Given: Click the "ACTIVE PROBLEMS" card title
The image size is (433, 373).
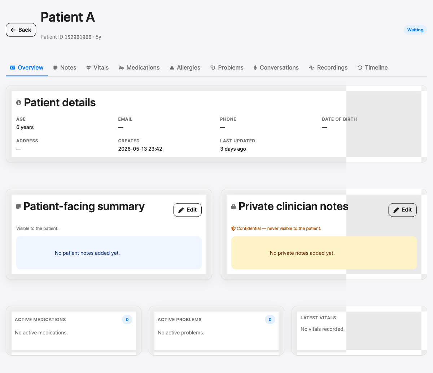Looking at the screenshot, I should (x=180, y=320).
